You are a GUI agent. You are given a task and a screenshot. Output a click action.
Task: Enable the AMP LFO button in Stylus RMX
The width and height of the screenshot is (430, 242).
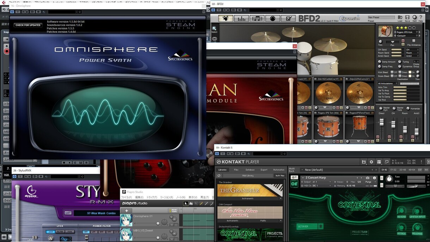click(50, 232)
